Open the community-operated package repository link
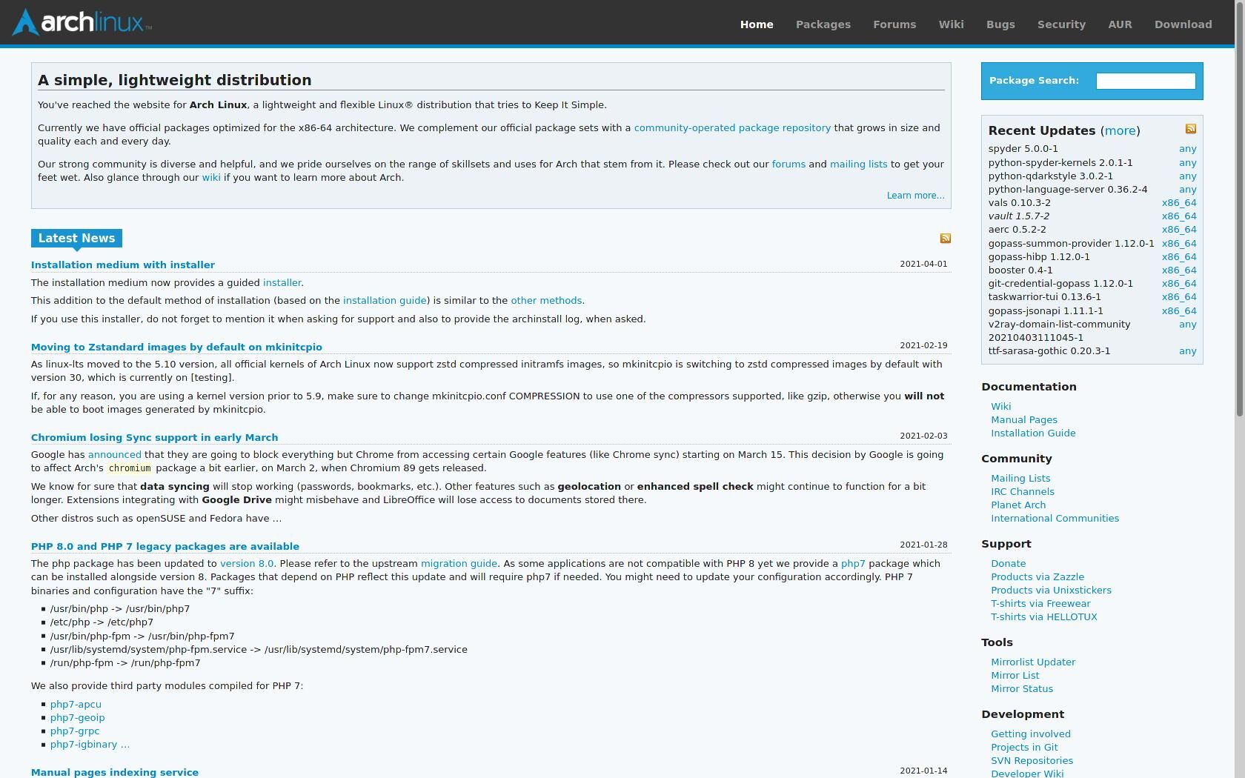This screenshot has width=1245, height=778. (732, 128)
